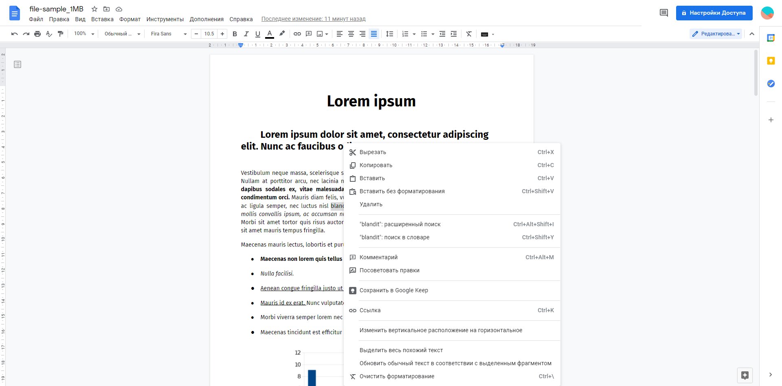Open the text color picker

[x=269, y=34]
